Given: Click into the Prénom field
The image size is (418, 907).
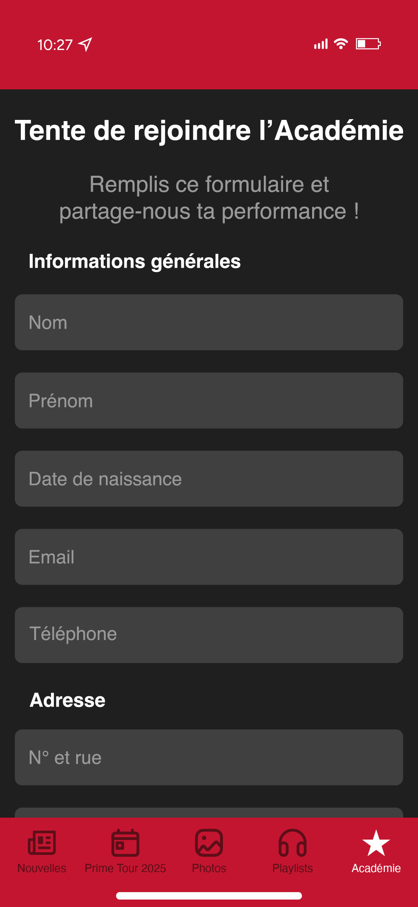Looking at the screenshot, I should point(209,401).
